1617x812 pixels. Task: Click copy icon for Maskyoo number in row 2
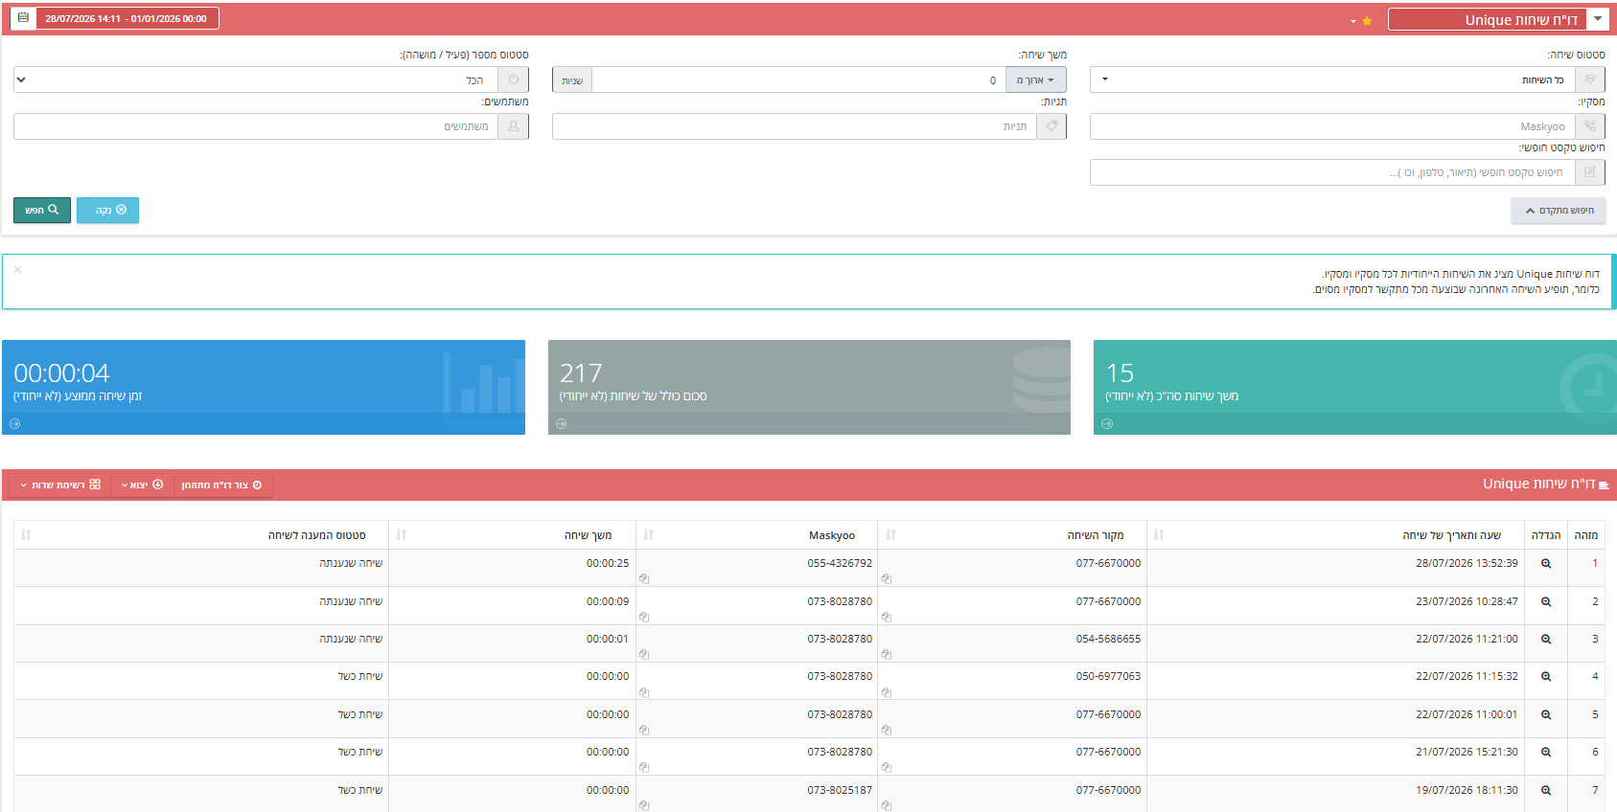(644, 617)
